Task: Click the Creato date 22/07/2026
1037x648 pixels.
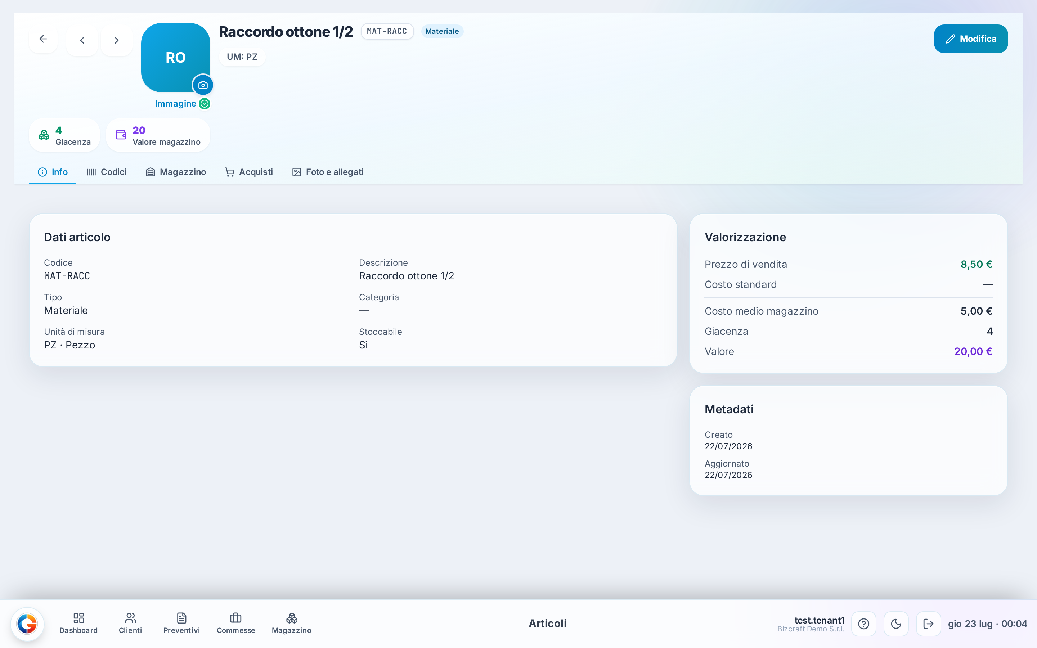Action: (728, 446)
